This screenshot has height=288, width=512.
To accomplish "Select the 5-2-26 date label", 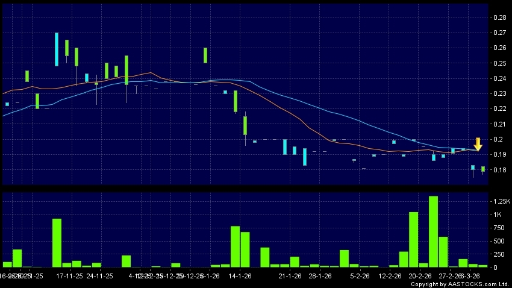I will coord(360,277).
